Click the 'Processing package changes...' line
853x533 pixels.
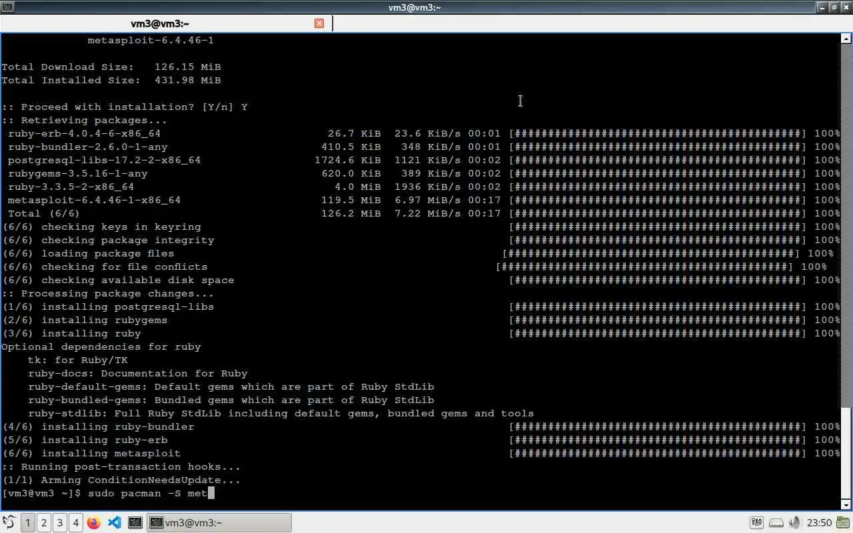click(x=107, y=293)
